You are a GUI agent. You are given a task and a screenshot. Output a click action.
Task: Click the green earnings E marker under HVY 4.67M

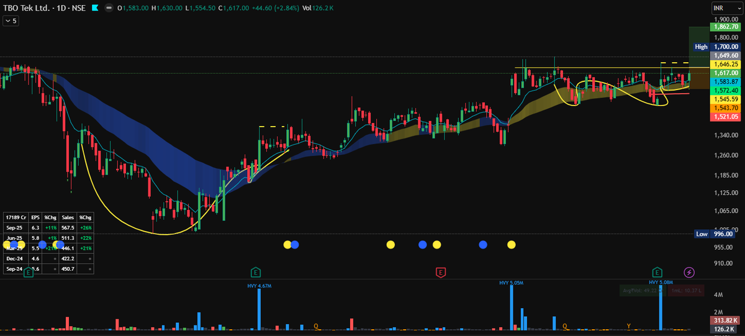[x=255, y=272]
